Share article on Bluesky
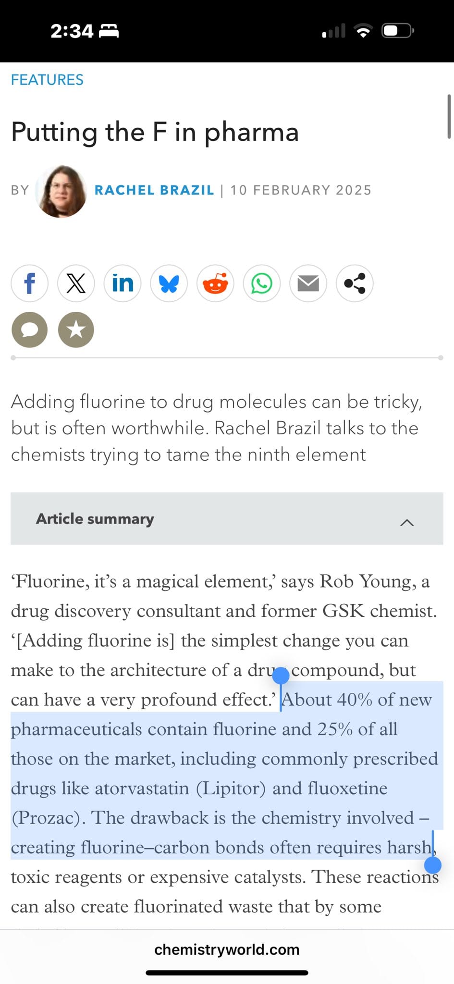The width and height of the screenshot is (454, 984). point(169,283)
